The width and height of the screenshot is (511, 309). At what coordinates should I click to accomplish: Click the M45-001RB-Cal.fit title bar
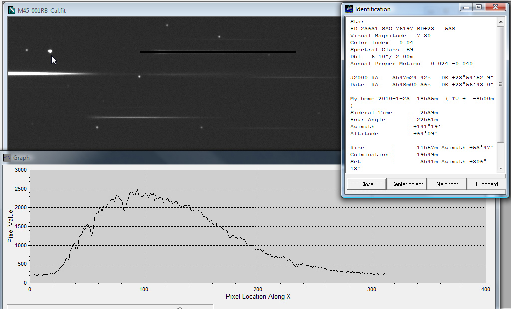click(175, 11)
